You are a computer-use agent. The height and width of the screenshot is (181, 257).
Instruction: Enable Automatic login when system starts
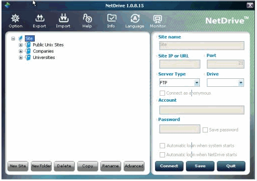point(162,146)
